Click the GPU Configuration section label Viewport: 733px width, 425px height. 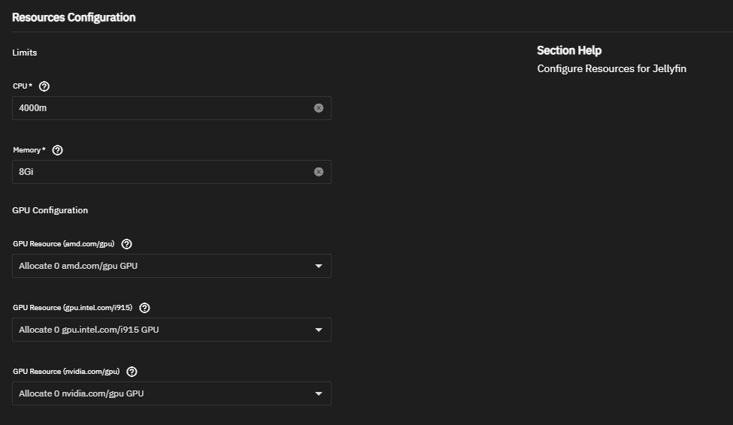tap(50, 210)
